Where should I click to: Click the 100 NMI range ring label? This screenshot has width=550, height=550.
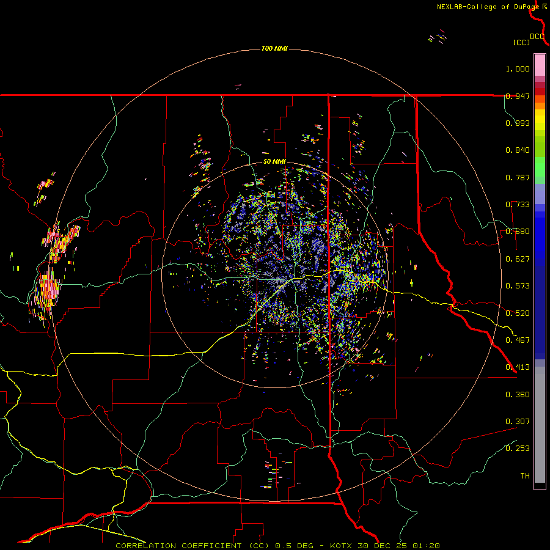[274, 48]
